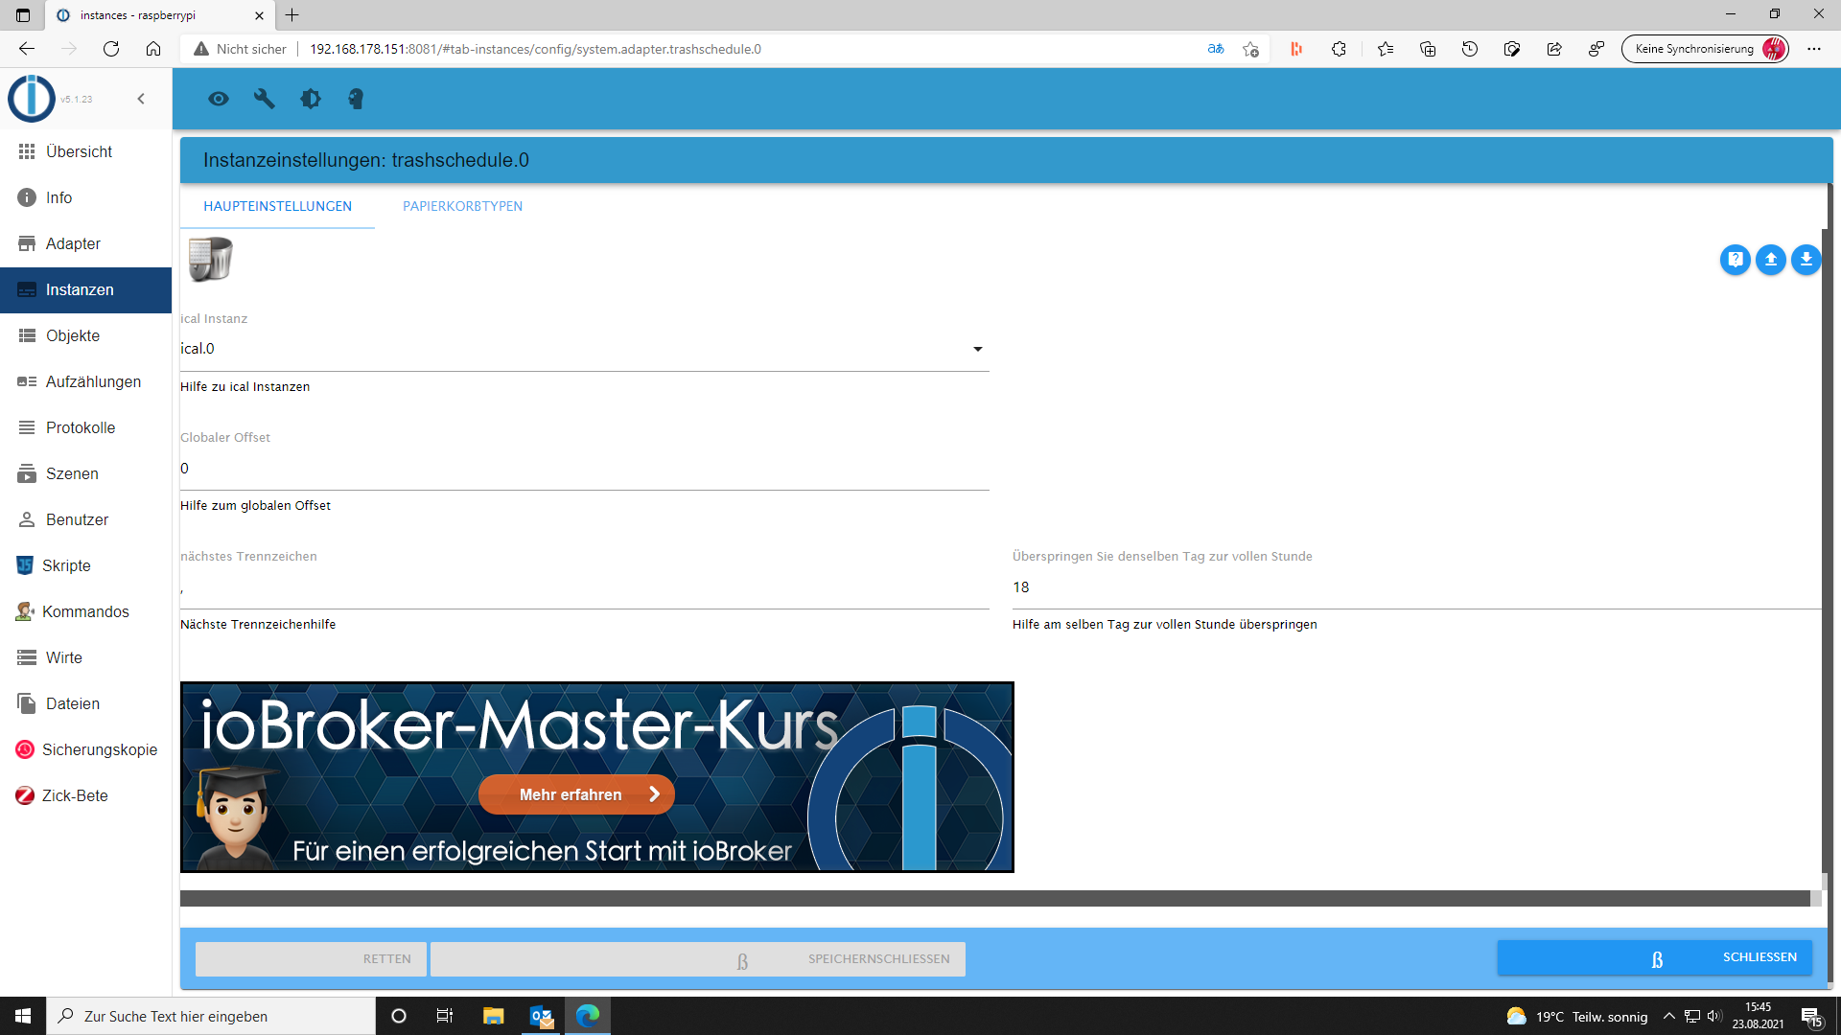Click the eye visibility icon in toolbar

click(x=219, y=99)
